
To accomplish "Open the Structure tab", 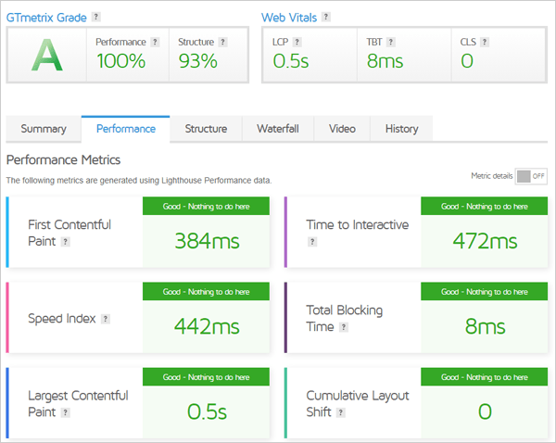I will click(x=206, y=129).
